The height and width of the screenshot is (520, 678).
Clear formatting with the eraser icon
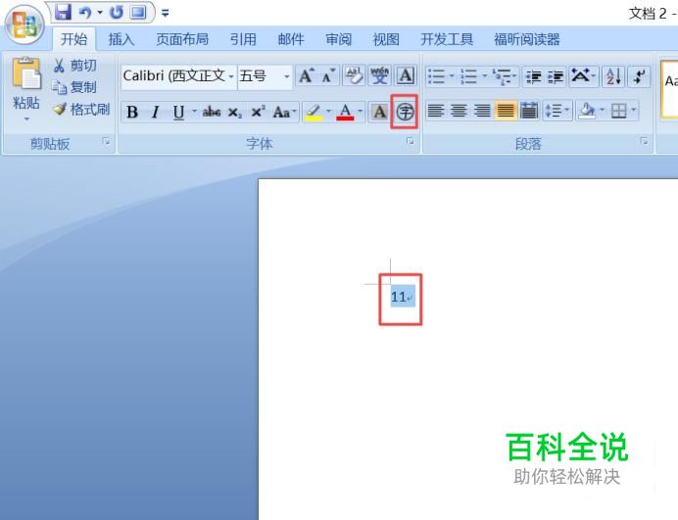coord(354,76)
